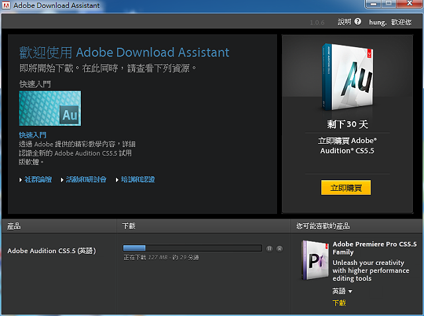Click the hung welcome user name
Image resolution: width=424 pixels, height=316 pixels.
[378, 23]
